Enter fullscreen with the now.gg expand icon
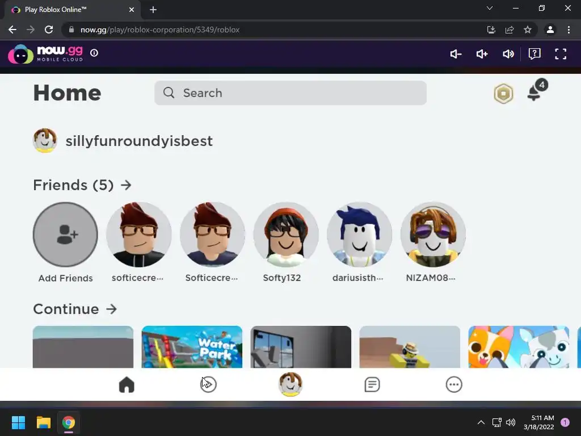Screen dimensions: 581x436 pyautogui.click(x=561, y=54)
